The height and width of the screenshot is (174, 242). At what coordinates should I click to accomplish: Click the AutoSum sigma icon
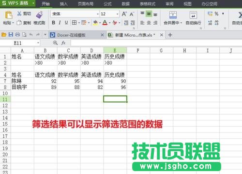coord(240,15)
